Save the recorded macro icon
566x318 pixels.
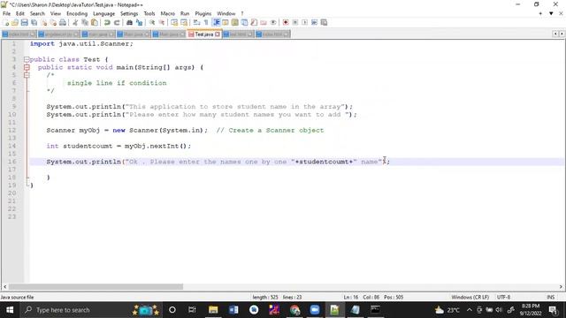point(324,22)
